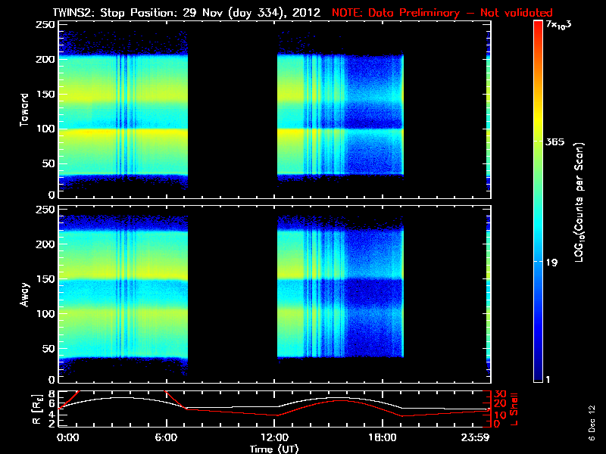Click the Toward panel axis label
The height and width of the screenshot is (454, 606).
pos(24,110)
